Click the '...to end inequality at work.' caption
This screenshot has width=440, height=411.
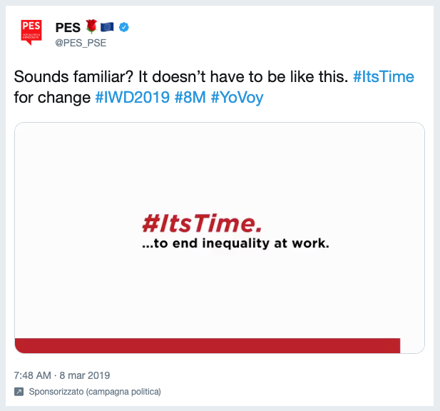pos(235,243)
